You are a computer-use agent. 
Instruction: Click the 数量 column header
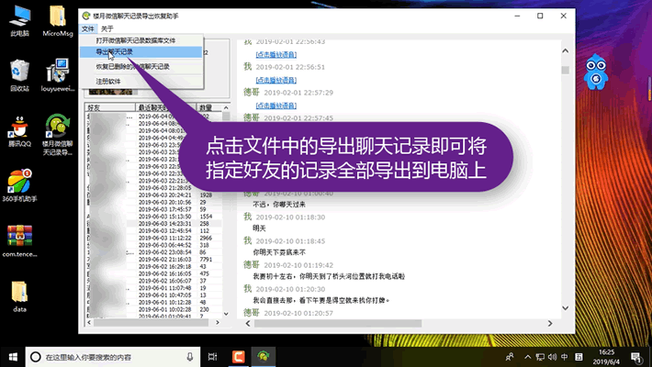pos(209,107)
